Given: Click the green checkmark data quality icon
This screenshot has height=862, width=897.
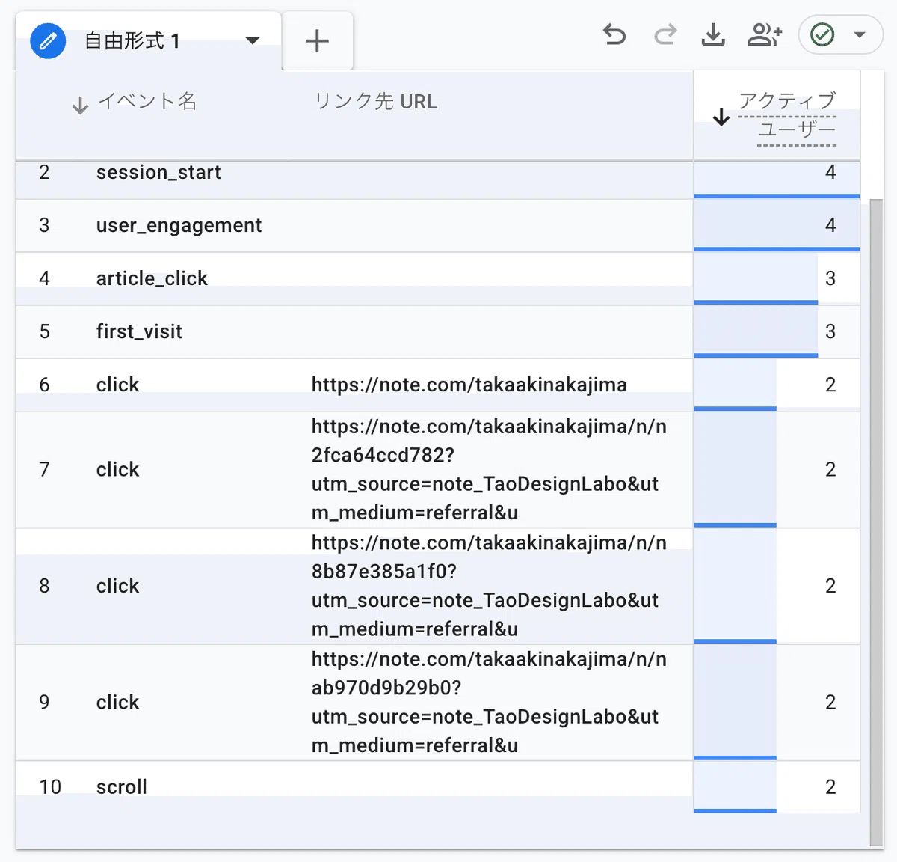Looking at the screenshot, I should click(822, 34).
